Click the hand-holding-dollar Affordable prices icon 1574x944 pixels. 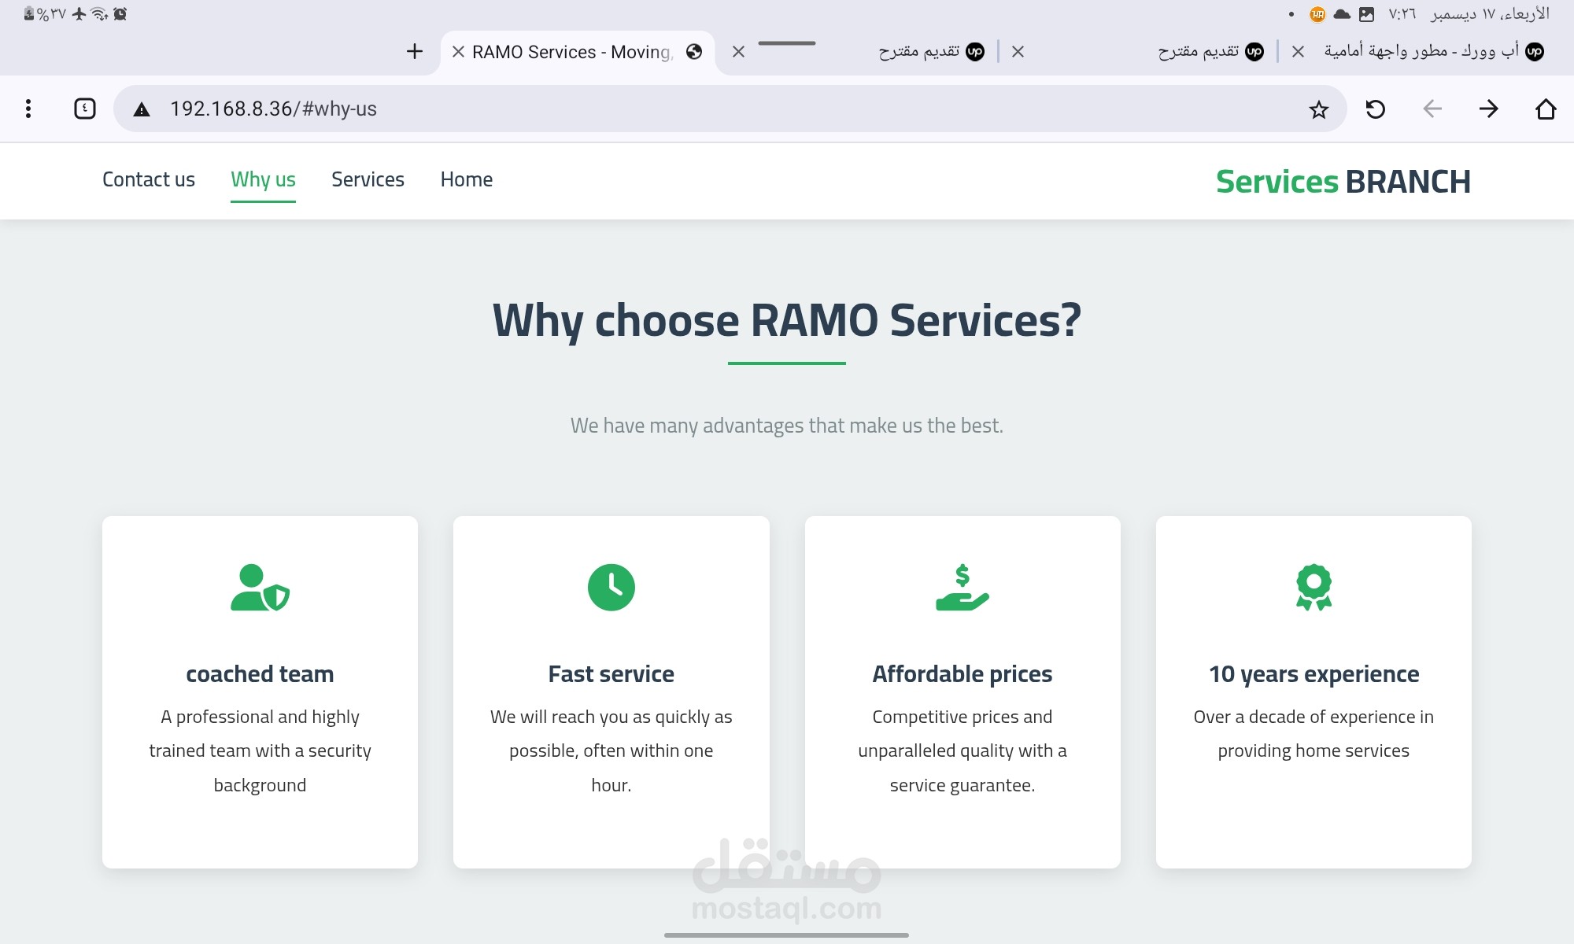click(x=962, y=587)
